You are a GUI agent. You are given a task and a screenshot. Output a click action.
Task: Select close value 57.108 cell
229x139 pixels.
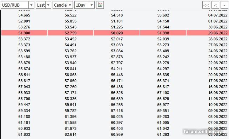(x=163, y=93)
